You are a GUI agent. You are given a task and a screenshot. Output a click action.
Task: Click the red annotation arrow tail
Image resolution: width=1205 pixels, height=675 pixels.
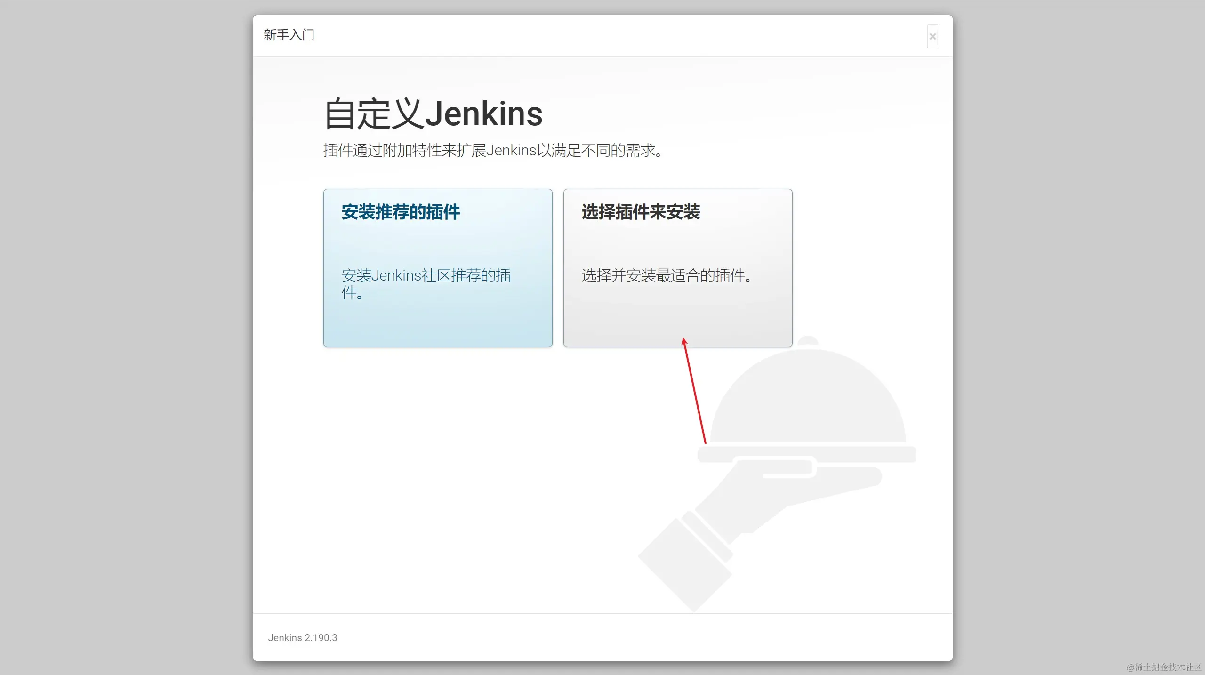pos(705,442)
